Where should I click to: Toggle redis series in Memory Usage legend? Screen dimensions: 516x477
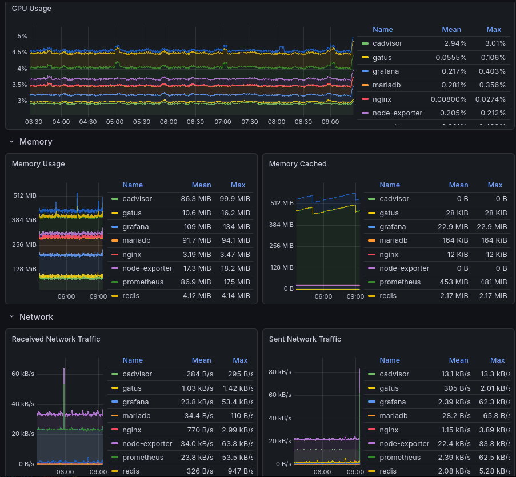coord(131,296)
